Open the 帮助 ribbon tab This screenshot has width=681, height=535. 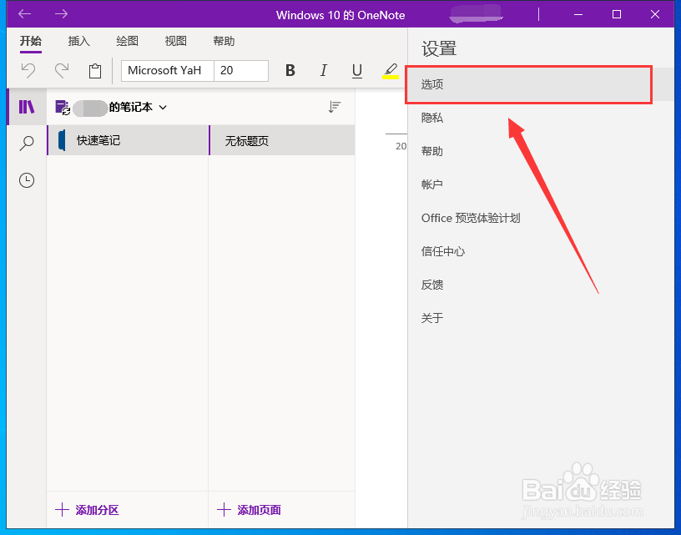(224, 41)
